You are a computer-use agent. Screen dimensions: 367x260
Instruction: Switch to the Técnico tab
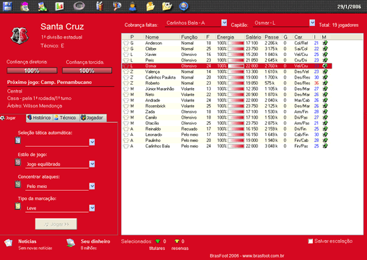(x=66, y=117)
